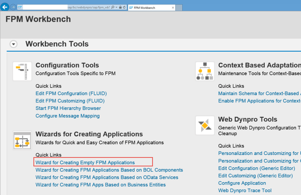Click the search magnifier in address bar

(113, 7)
